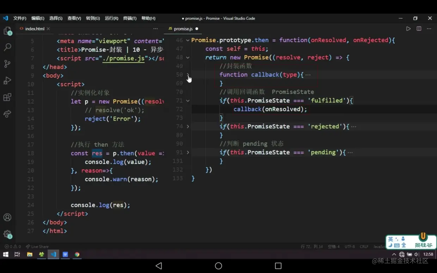Click the taskbar clock showing 12:58

click(x=428, y=254)
